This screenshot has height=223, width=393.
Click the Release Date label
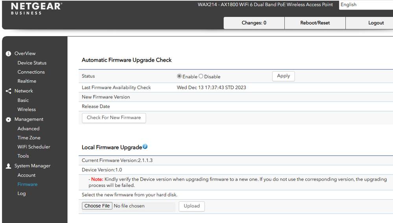96,107
